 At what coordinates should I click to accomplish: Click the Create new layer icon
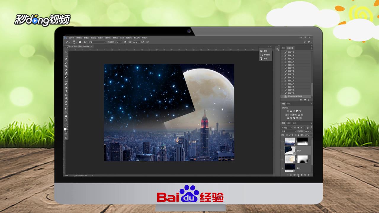tap(305, 175)
